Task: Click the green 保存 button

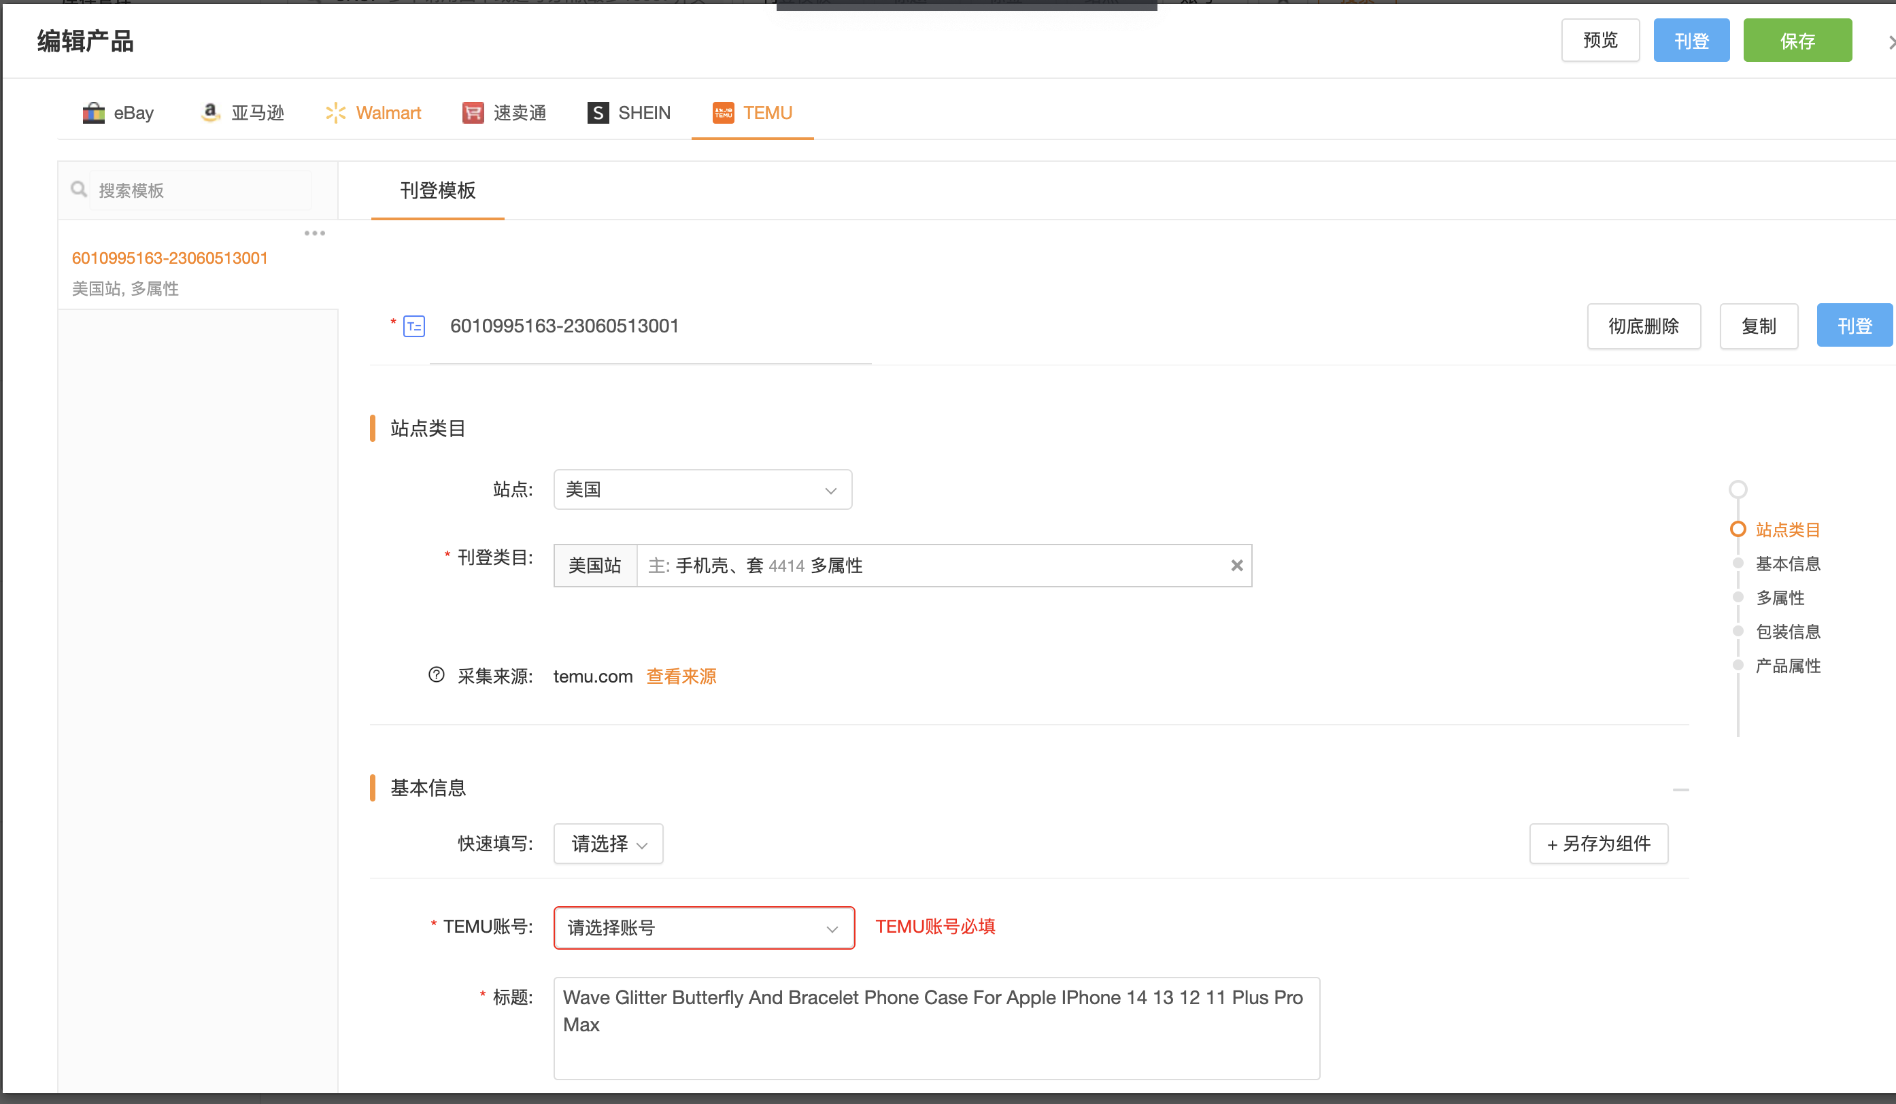Action: click(x=1797, y=41)
